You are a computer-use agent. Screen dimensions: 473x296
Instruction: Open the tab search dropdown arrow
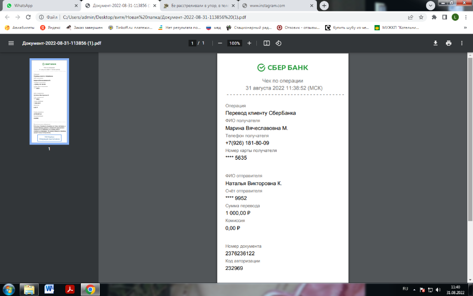coord(431,6)
